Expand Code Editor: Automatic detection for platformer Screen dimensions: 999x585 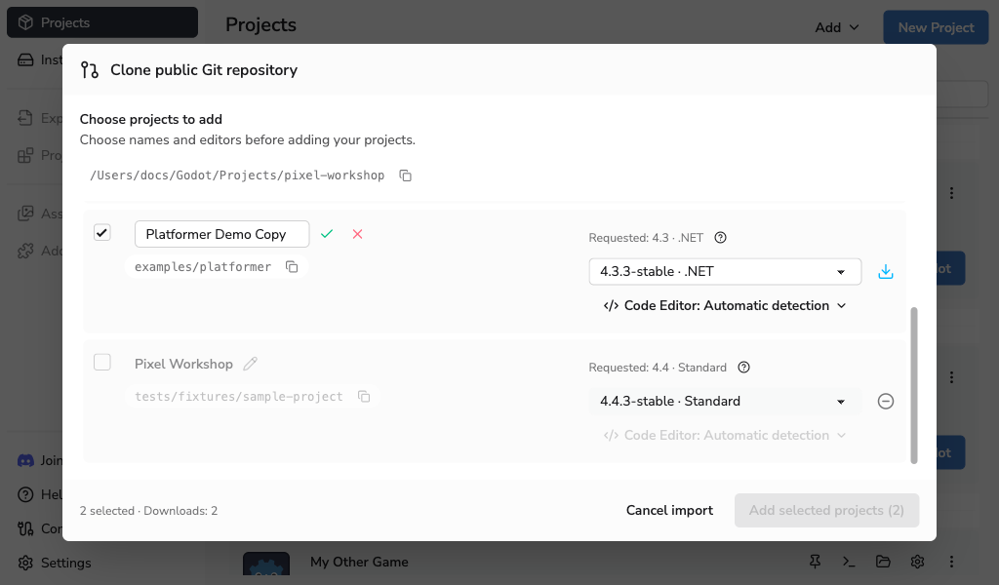click(725, 305)
